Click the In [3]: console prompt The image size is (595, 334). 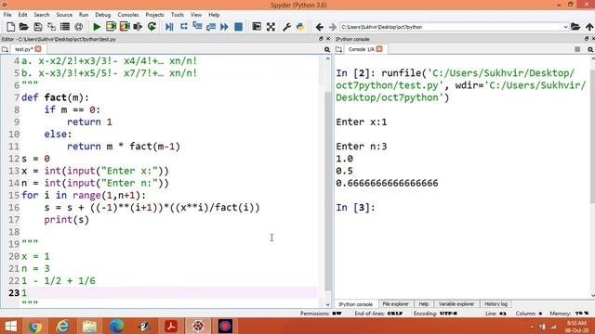tap(355, 208)
